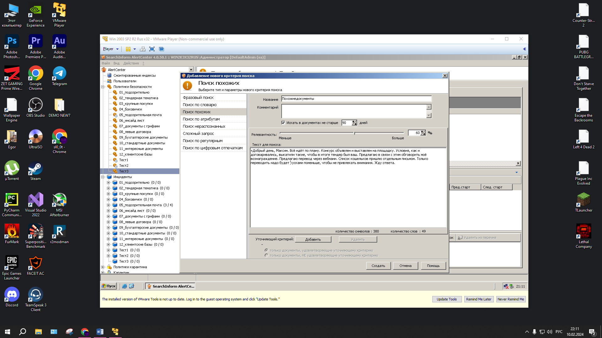
Task: Open Epic Games Launcher shortcut
Action: coord(12,268)
